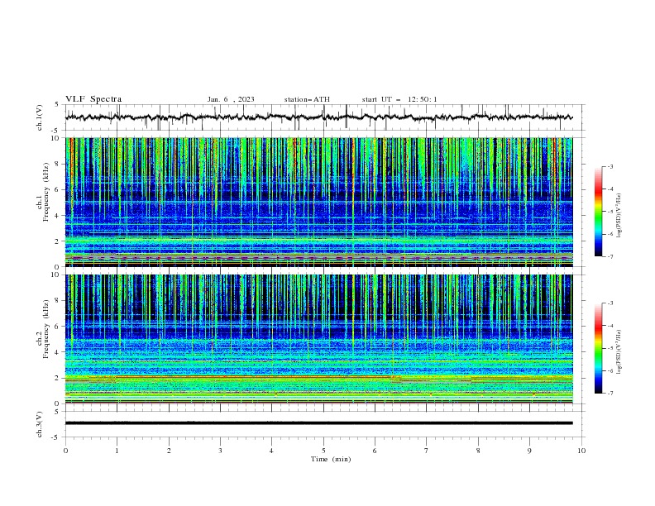This screenshot has width=655, height=506.
Task: Click the ch.2 "Frequency (kHz)" axis label
Action: point(45,328)
